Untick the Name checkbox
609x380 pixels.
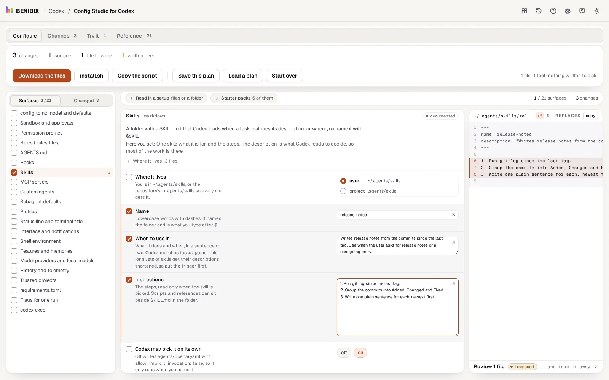pos(129,211)
